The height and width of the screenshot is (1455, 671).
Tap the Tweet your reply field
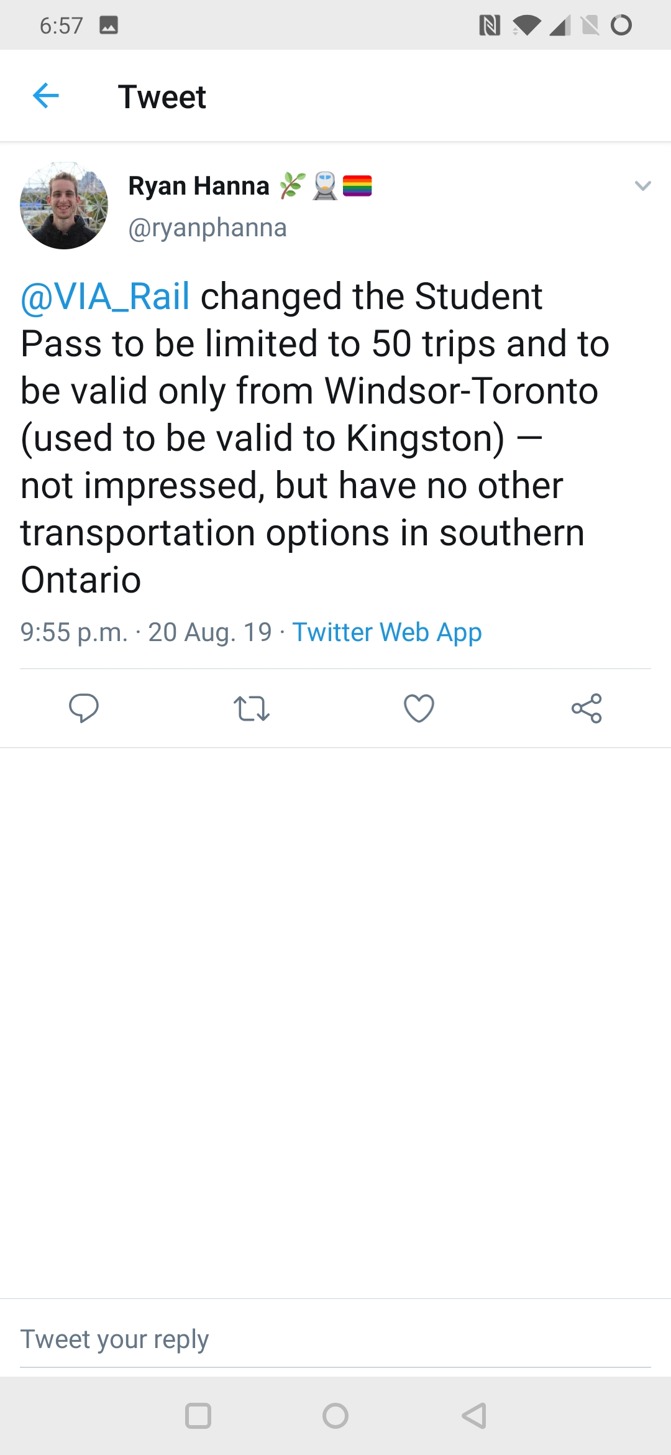(x=335, y=1339)
